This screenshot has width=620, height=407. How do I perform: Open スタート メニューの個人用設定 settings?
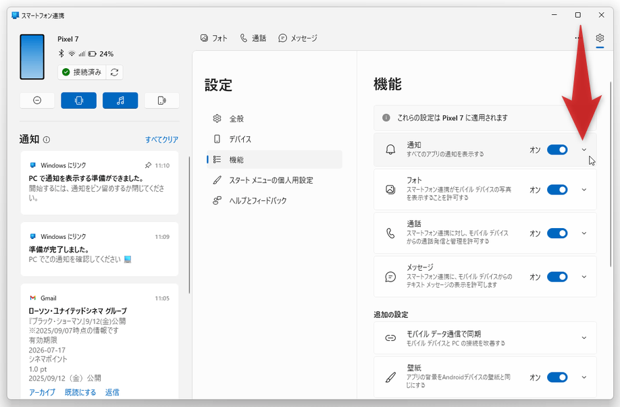(x=274, y=180)
